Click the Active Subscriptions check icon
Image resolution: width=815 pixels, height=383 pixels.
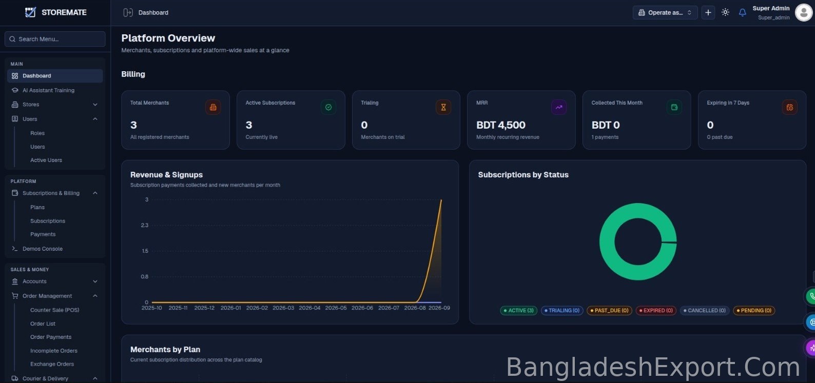(x=328, y=107)
